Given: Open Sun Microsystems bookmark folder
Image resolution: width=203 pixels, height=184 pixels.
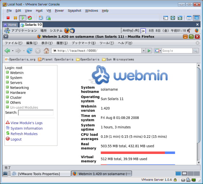Looking at the screenshot, I should click(118, 60).
